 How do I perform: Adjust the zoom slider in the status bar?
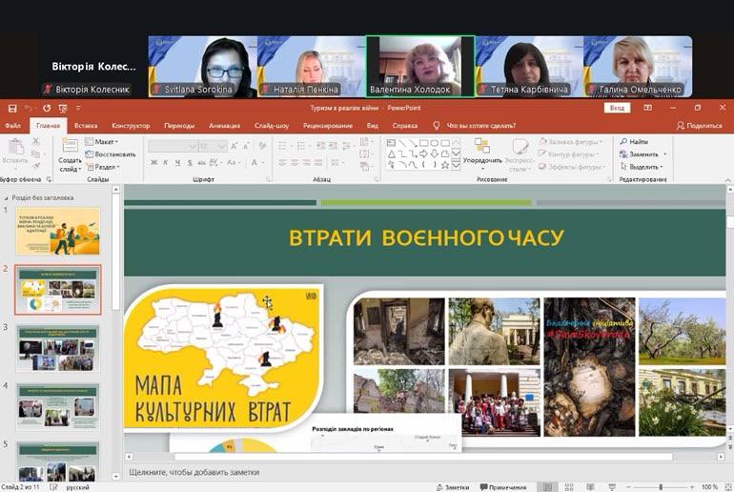click(661, 486)
